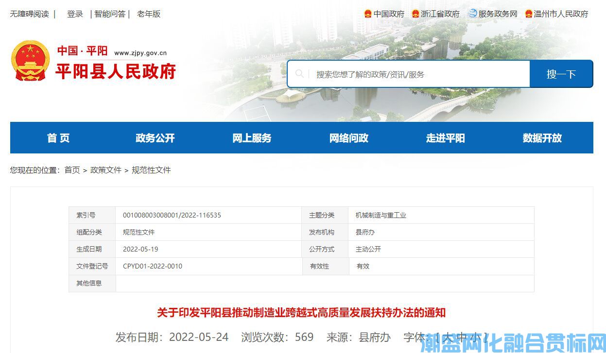
Task: Click the 生成日期 label cell
Action: tap(92, 249)
